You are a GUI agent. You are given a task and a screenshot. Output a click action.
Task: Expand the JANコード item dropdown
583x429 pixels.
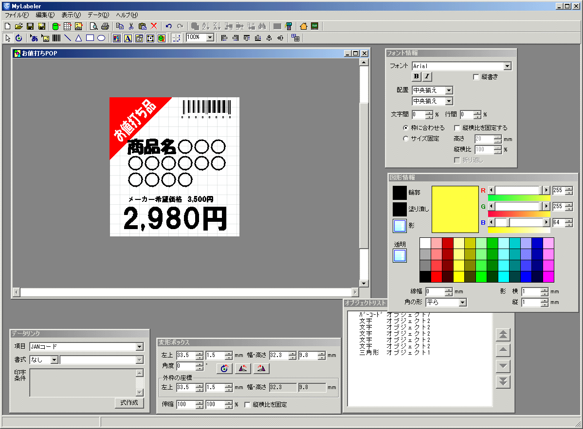[140, 347]
